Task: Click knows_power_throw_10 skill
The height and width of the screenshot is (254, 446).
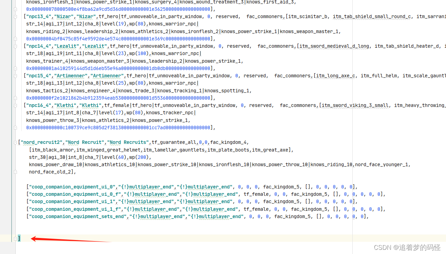Action: [280, 164]
